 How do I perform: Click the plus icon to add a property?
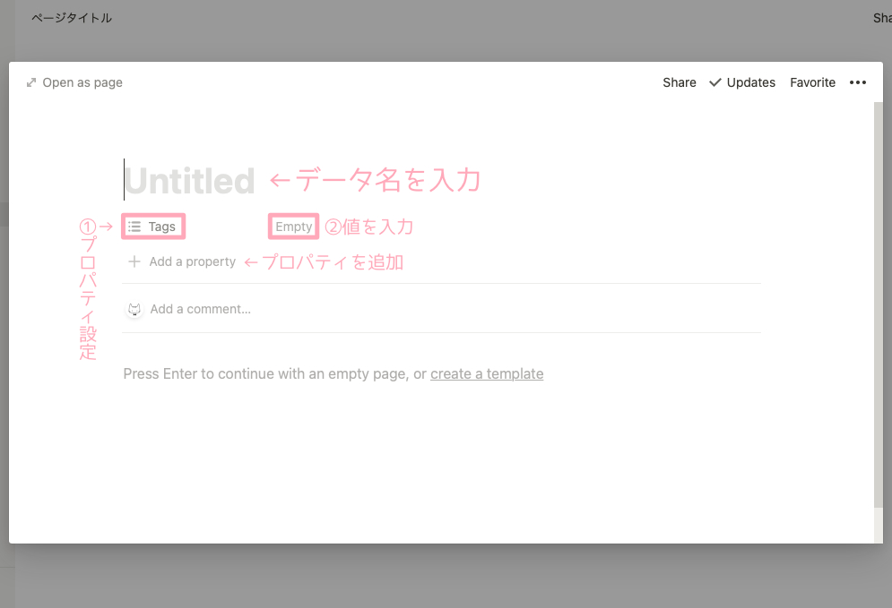pyautogui.click(x=134, y=261)
